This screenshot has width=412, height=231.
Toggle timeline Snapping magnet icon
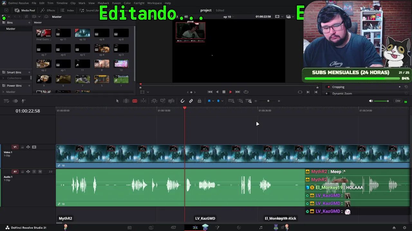point(183,101)
